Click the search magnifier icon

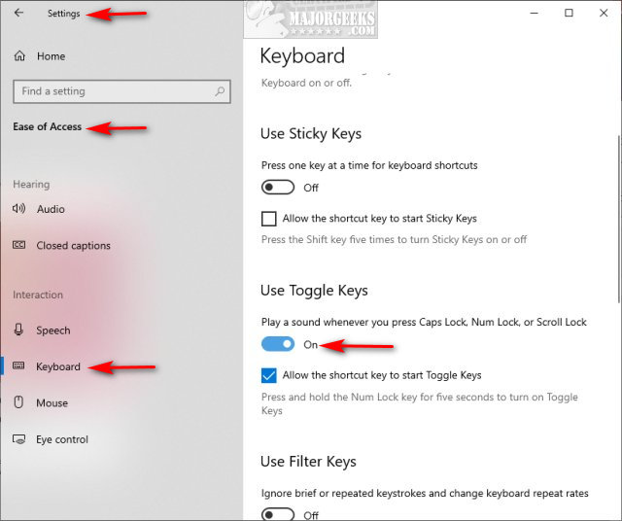222,91
